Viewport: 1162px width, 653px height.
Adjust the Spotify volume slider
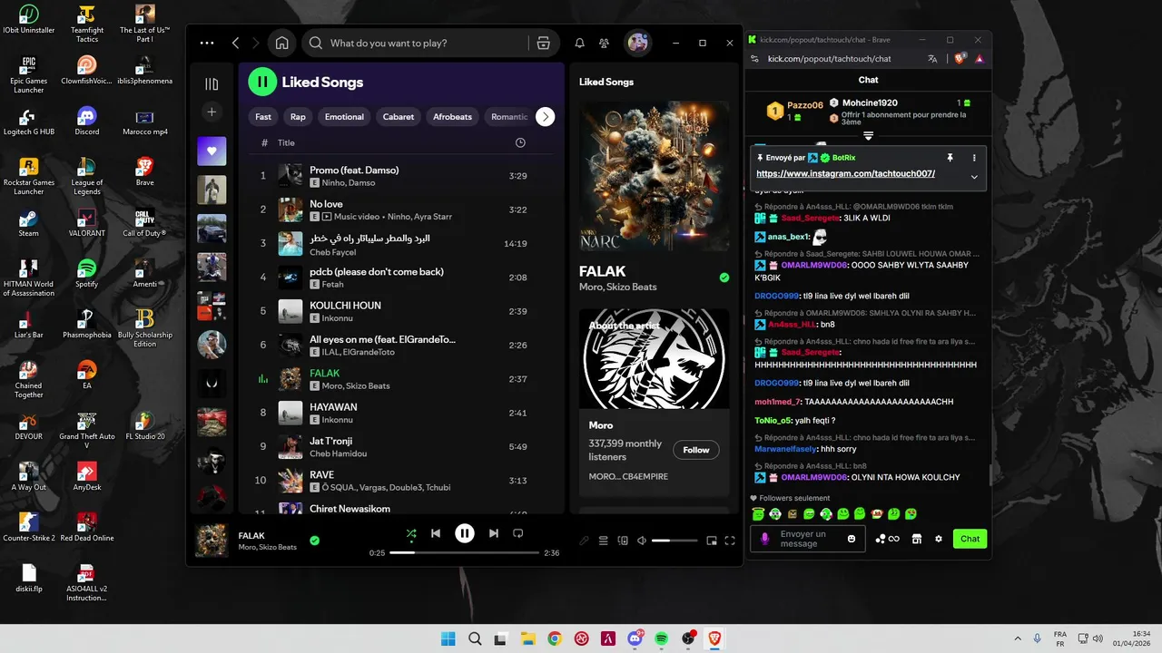[x=675, y=541]
